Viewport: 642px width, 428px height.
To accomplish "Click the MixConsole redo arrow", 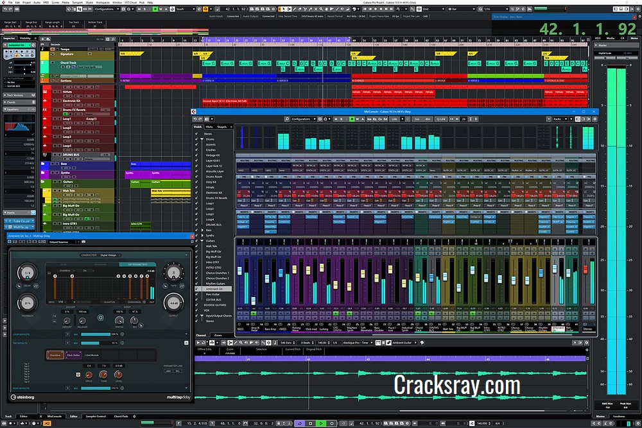I will (200, 119).
